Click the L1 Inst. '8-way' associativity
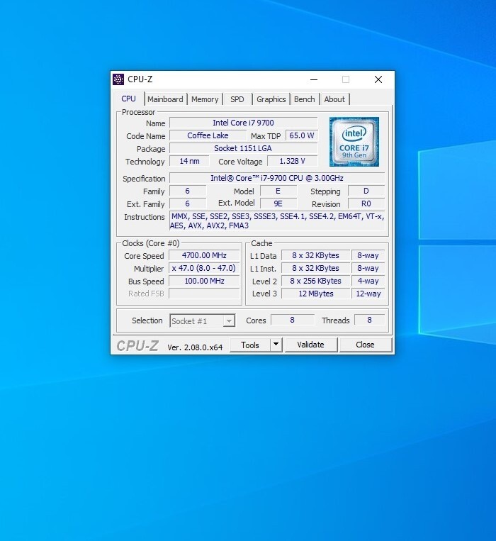496x541 pixels. coord(368,269)
